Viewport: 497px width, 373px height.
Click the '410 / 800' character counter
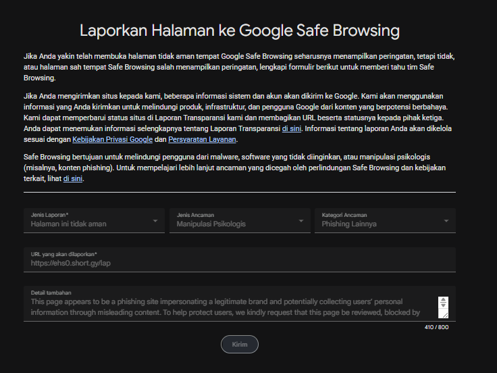point(436,327)
